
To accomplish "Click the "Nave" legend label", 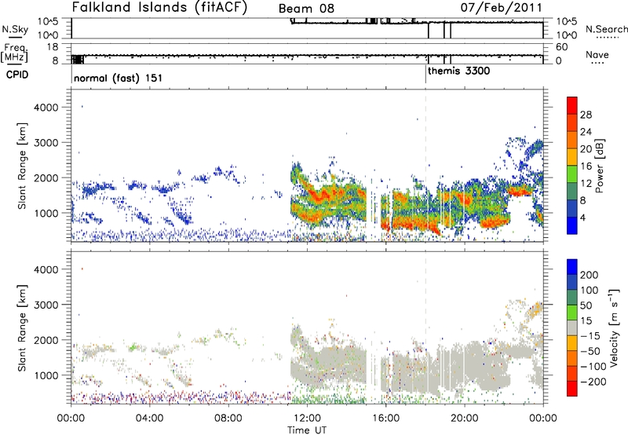I will [x=597, y=55].
